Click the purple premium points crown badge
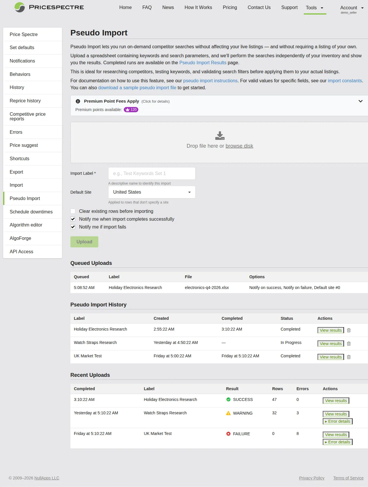 pyautogui.click(x=131, y=110)
